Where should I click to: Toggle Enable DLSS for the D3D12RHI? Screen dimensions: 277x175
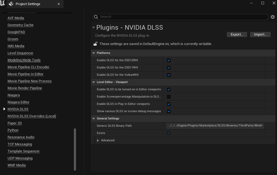pos(169,60)
